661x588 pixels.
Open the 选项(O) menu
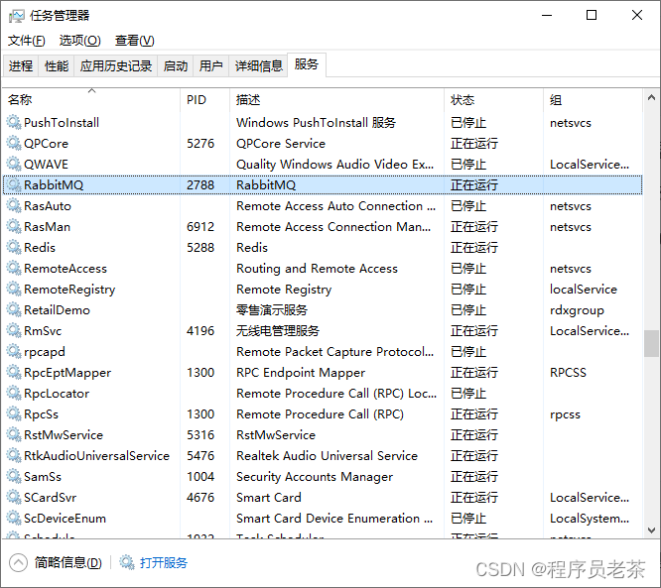(x=80, y=41)
